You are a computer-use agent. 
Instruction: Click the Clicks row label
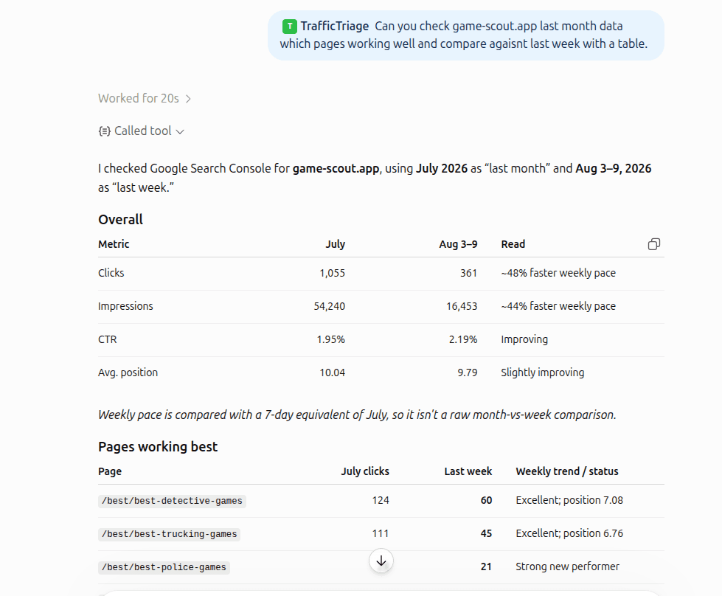click(111, 273)
